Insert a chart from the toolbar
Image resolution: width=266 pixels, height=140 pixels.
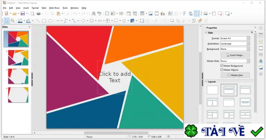(x=163, y=14)
